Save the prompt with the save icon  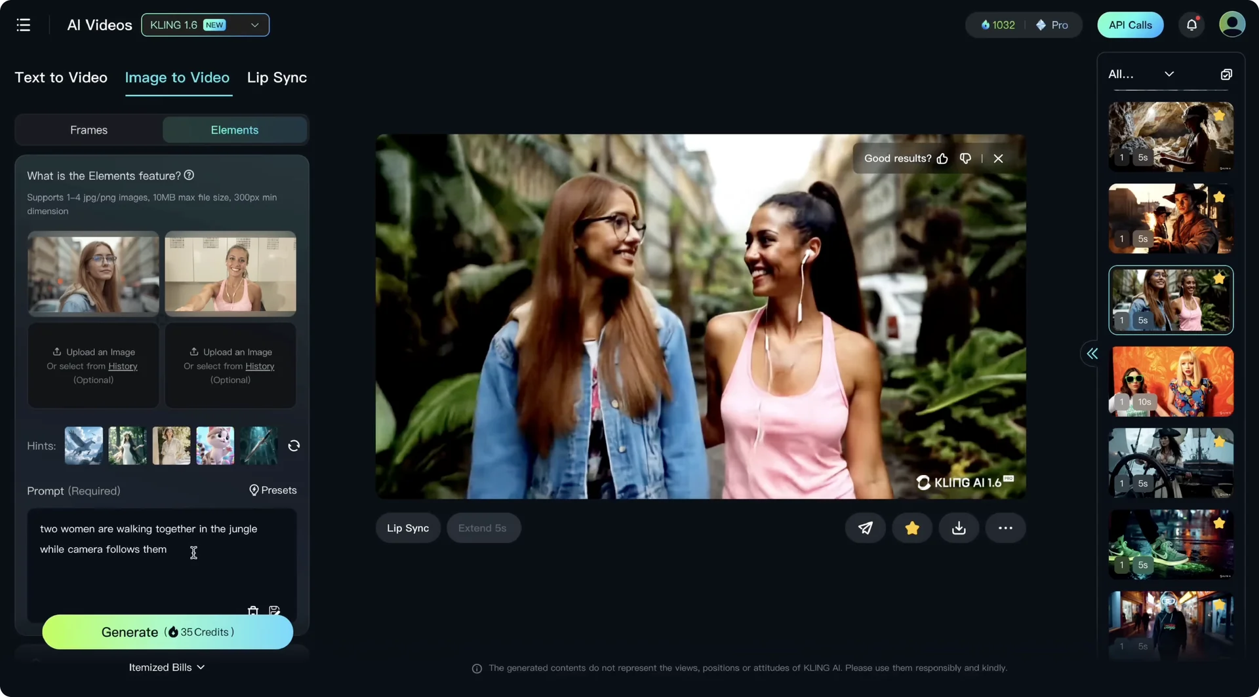tap(275, 611)
